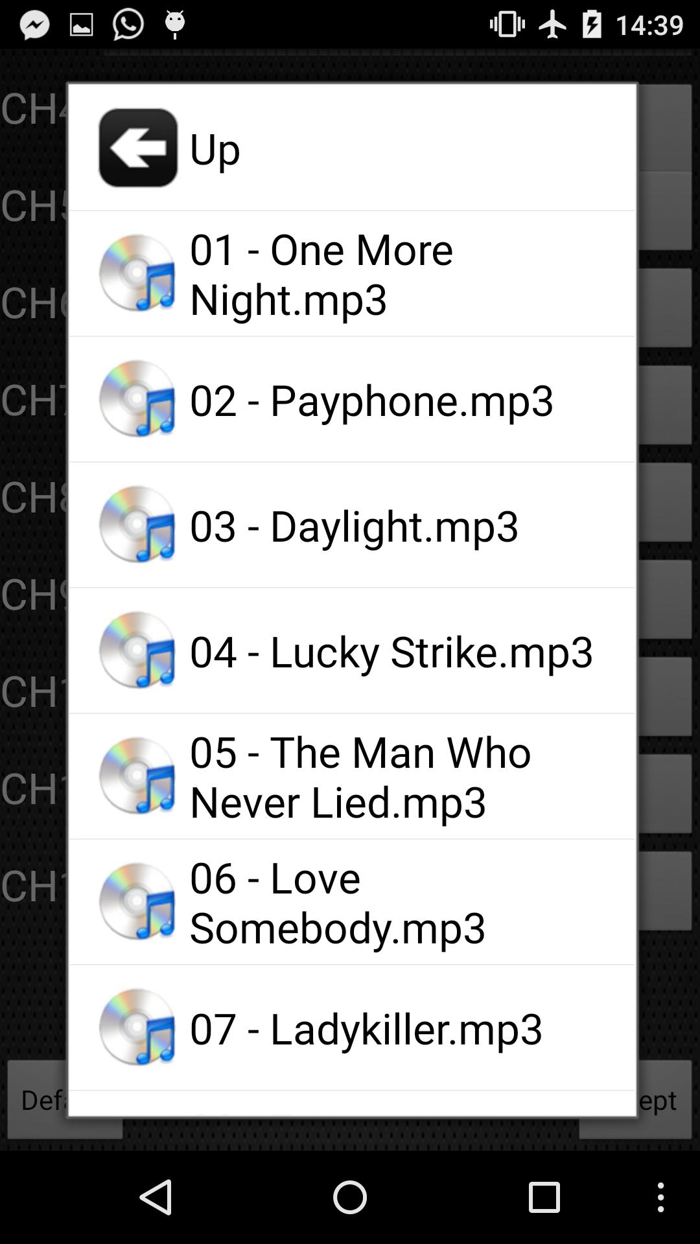The width and height of the screenshot is (700, 1244).
Task: Tap the disc icon beside Ladykiller.mp3
Action: [x=138, y=1028]
